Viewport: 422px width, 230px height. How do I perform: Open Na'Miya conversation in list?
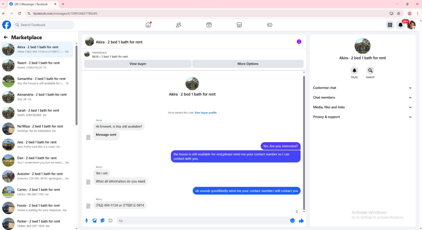tap(37, 129)
